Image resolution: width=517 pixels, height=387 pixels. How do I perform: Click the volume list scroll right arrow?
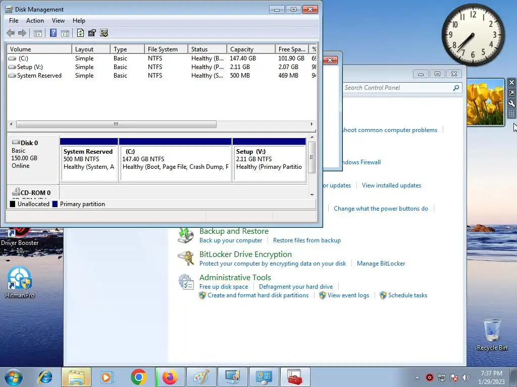(x=312, y=124)
